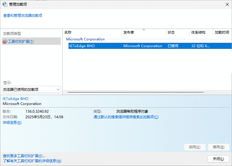Click IEToEdge BHO title in details pane
232x166 pixels.
pyautogui.click(x=15, y=98)
